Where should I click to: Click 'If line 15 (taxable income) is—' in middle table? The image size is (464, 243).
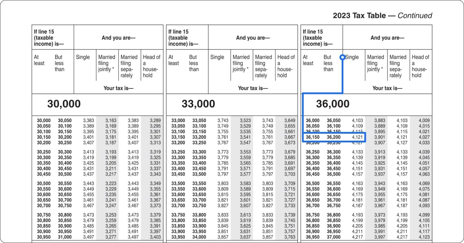[183, 38]
